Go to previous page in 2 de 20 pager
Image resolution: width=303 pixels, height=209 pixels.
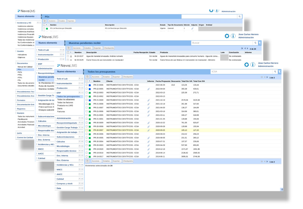point(245,48)
